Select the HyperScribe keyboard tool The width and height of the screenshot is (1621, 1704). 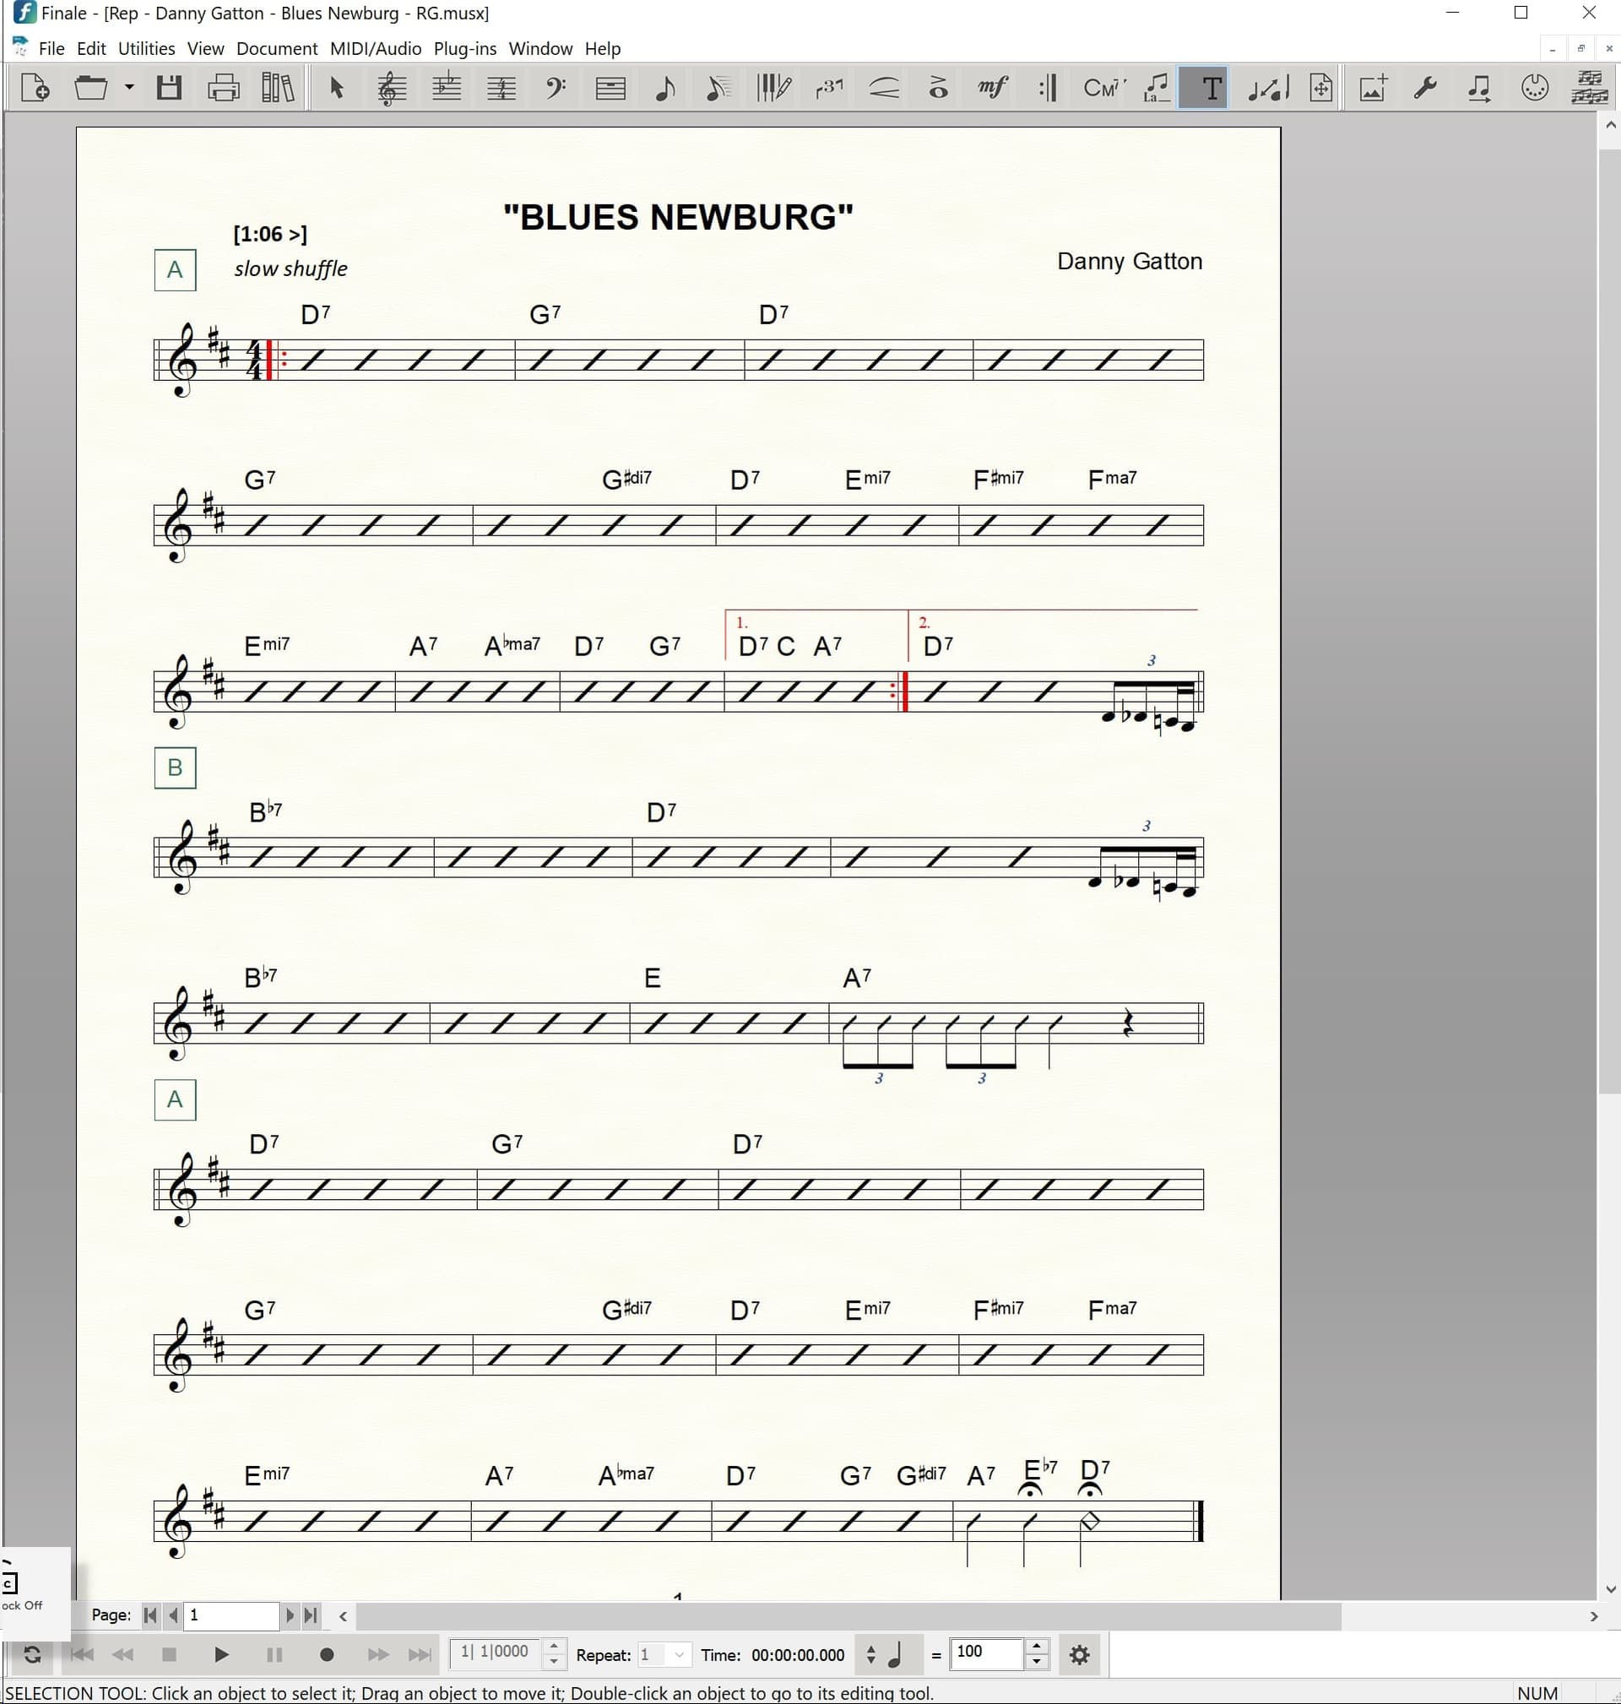pos(773,88)
